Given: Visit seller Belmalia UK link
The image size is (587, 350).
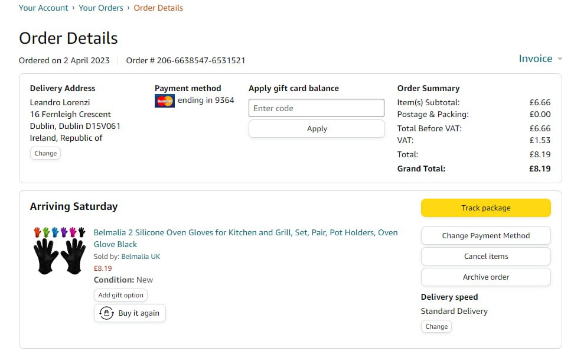Looking at the screenshot, I should tap(141, 257).
